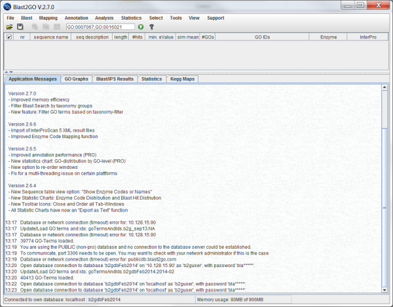The image size is (393, 307).
Task: Sort by sim mean column header
Action: coord(188,37)
